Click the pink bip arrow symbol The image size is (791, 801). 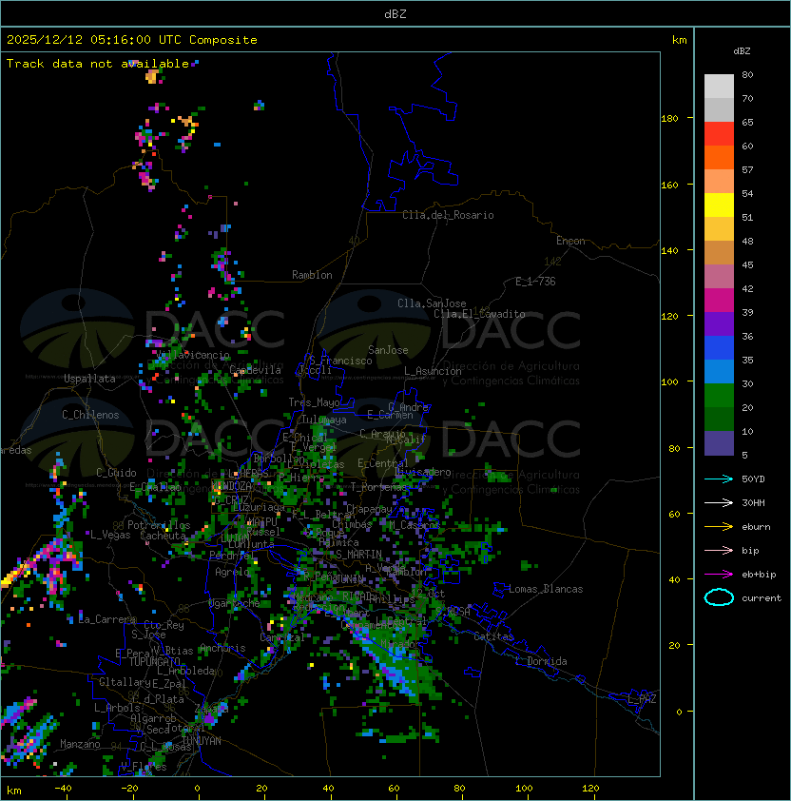(719, 550)
